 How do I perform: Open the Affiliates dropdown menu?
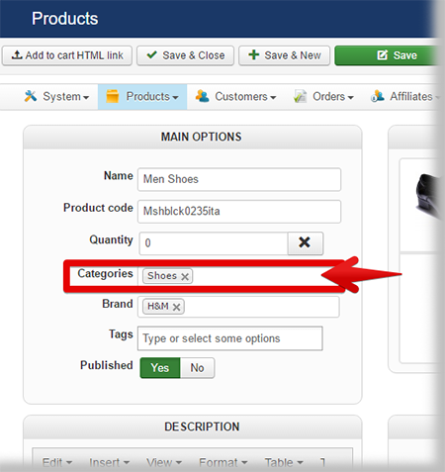(x=405, y=97)
